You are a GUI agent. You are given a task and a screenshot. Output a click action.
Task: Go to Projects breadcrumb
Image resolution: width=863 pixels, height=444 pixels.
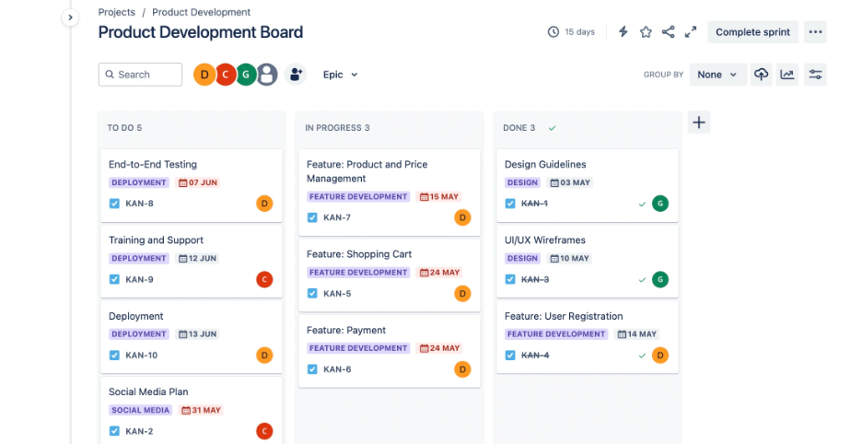point(117,12)
